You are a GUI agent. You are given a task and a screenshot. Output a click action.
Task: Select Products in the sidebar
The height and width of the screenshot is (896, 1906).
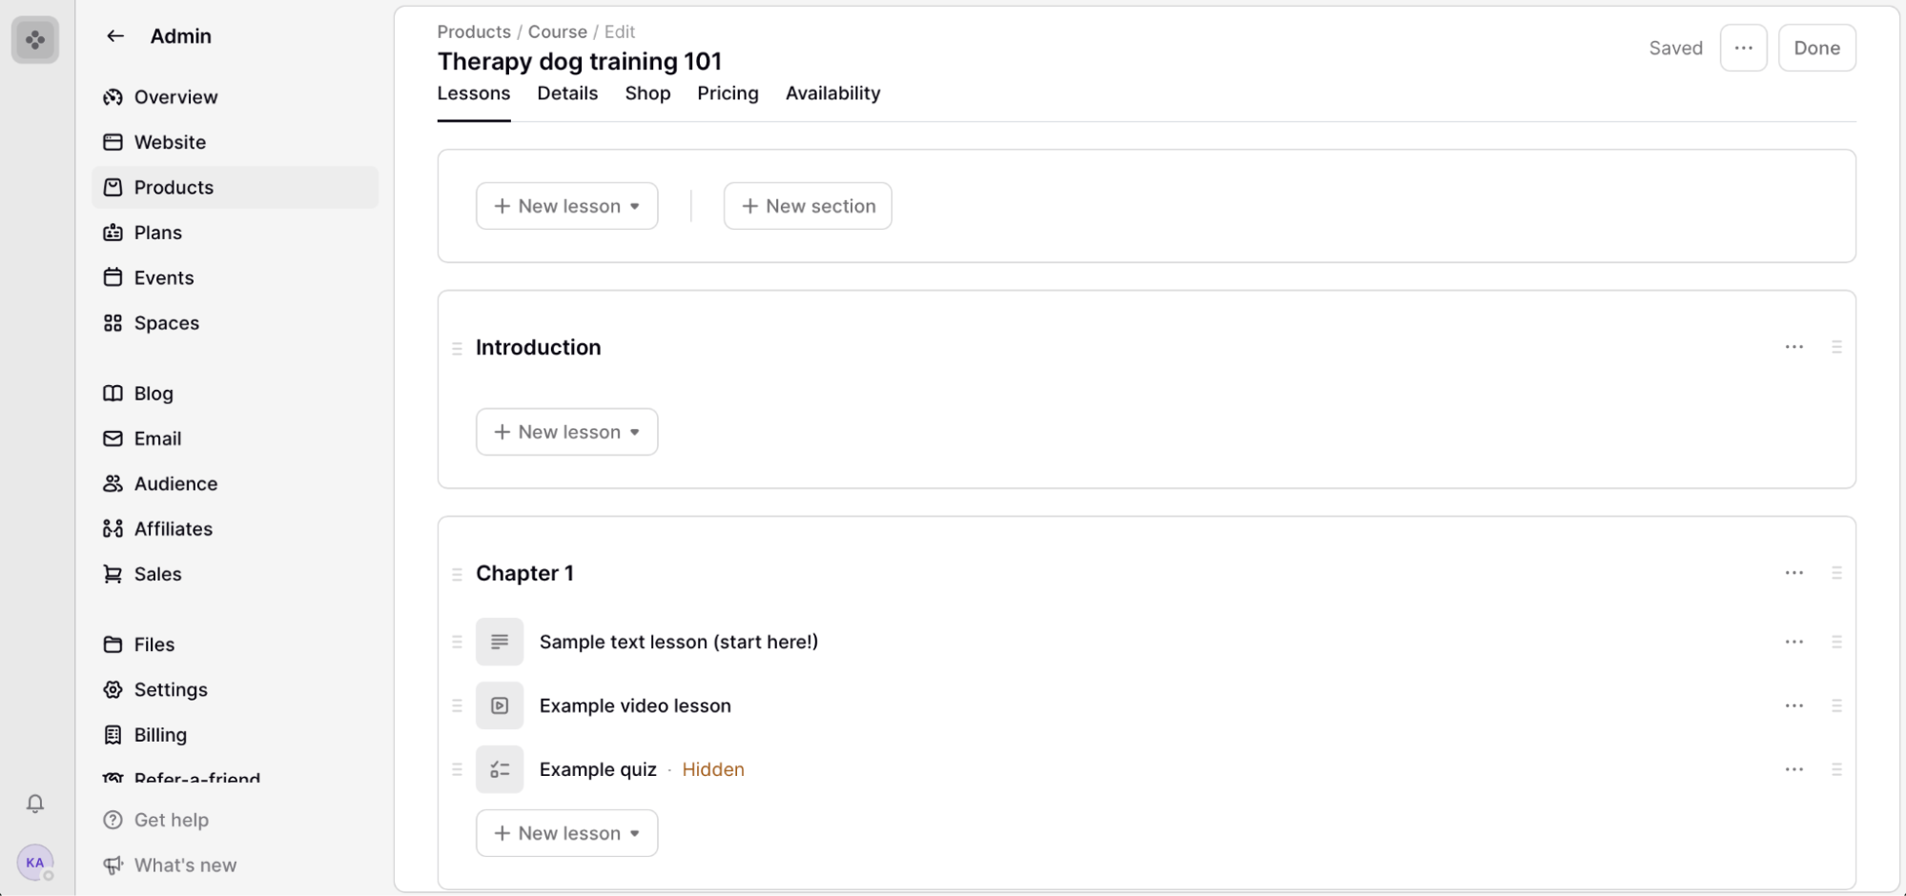pyautogui.click(x=235, y=188)
